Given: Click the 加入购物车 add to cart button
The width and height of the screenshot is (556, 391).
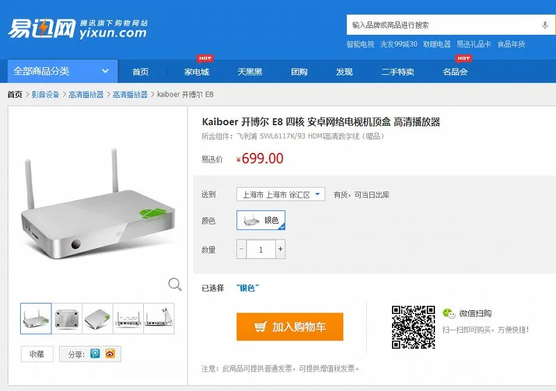Looking at the screenshot, I should click(290, 326).
